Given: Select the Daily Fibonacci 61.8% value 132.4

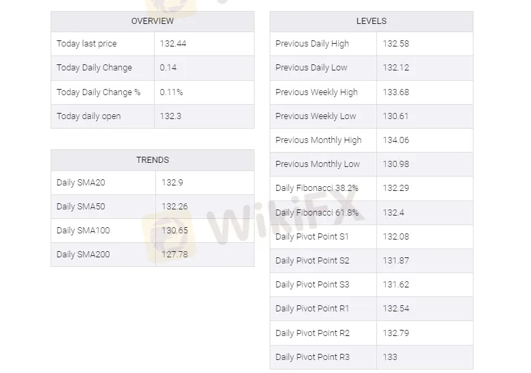Looking at the screenshot, I should point(393,213).
